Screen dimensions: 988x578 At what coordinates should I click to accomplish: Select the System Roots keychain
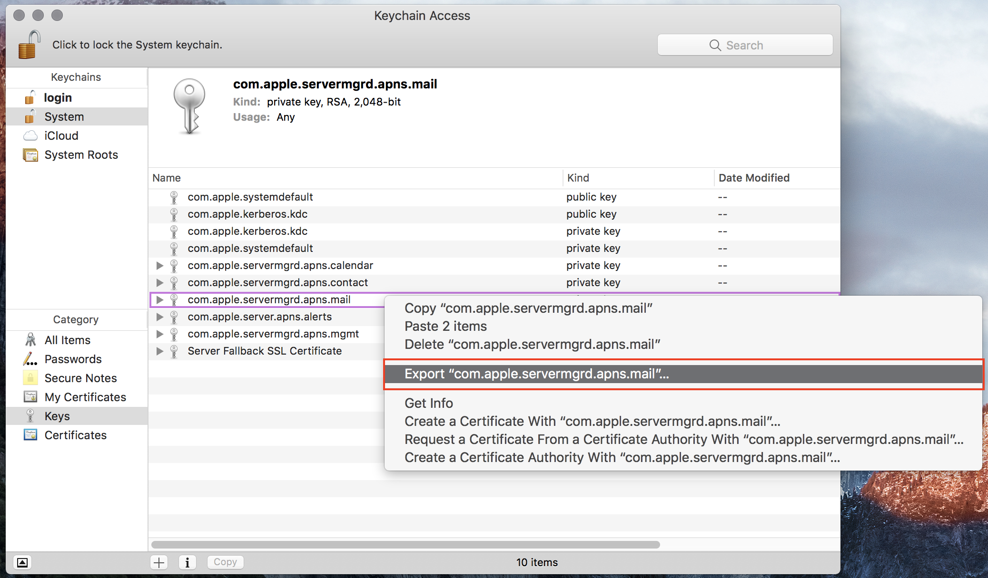[81, 155]
